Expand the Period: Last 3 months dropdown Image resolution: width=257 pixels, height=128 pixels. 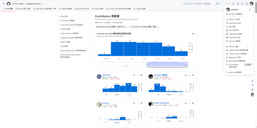[111, 27]
